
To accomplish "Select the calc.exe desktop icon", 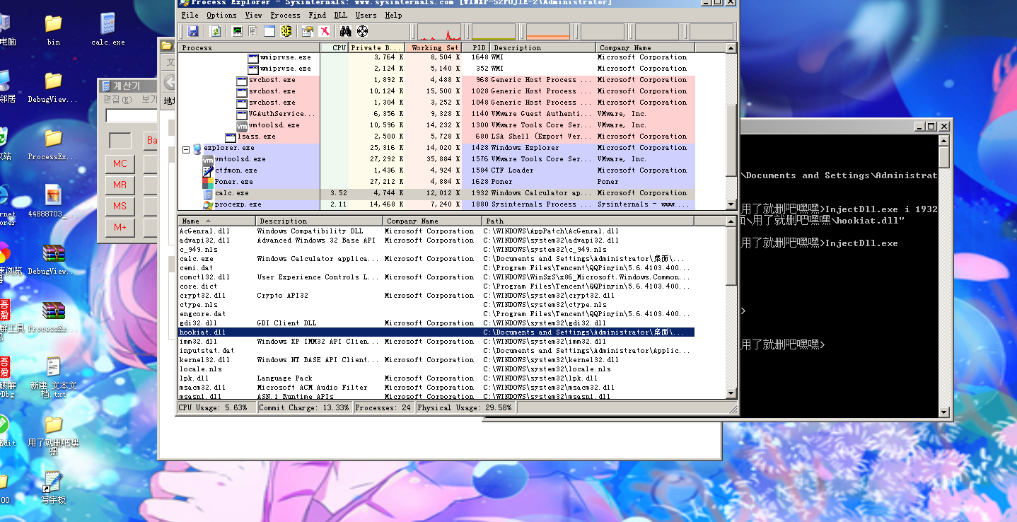I will point(108,29).
